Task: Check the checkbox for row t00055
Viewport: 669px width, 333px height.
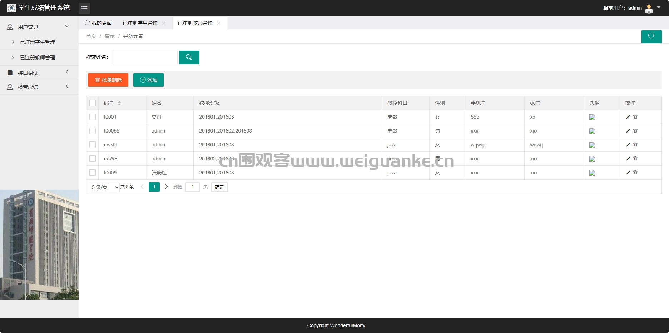Action: 93,131
